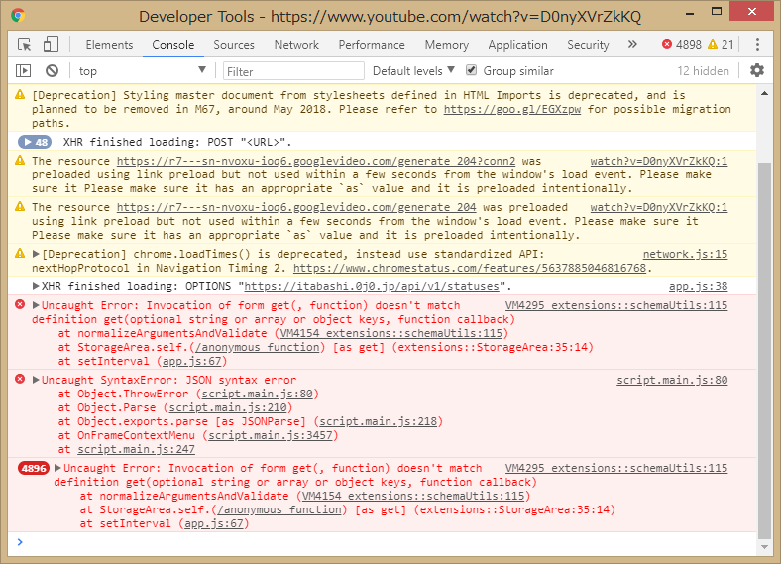
Task: Open the goo.gl/EGXzpw migration link
Action: [525, 109]
